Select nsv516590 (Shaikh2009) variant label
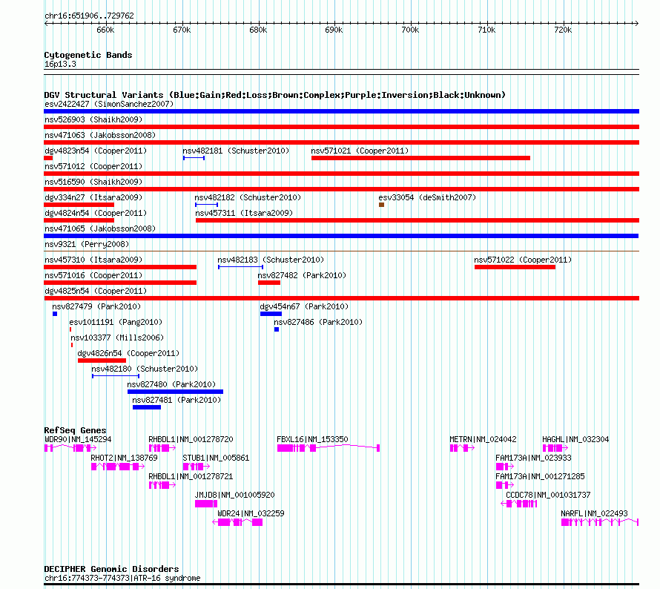Image resolution: width=660 pixels, height=589 pixels. [x=93, y=182]
